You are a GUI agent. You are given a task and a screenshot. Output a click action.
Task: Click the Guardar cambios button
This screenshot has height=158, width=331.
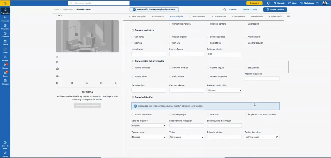click(x=275, y=10)
